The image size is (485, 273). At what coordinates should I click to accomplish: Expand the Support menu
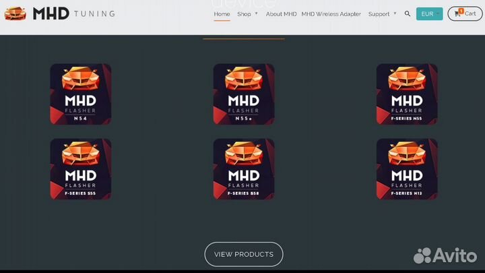click(382, 14)
